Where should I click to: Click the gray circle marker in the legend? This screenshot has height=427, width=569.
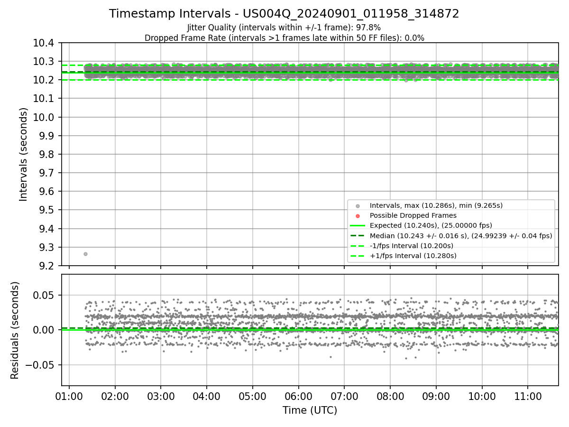[358, 206]
